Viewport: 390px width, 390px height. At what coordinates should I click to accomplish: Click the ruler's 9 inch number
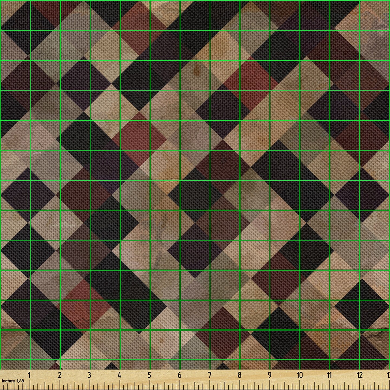click(x=269, y=375)
